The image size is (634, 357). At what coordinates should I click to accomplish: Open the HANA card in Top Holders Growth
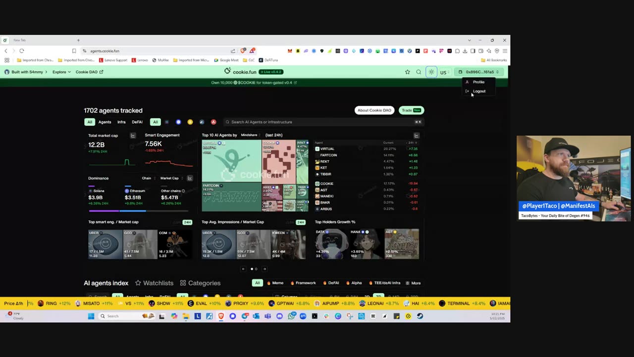pyautogui.click(x=367, y=244)
